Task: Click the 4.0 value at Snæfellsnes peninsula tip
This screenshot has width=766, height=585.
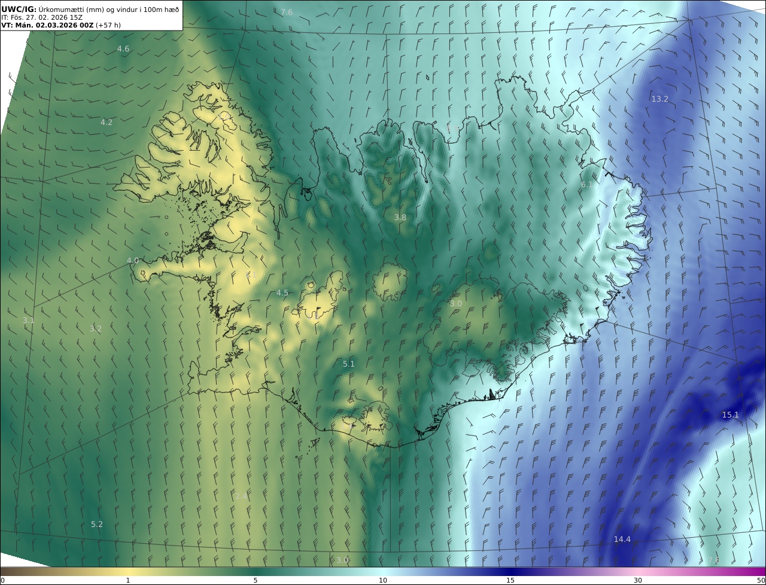Action: tap(133, 260)
